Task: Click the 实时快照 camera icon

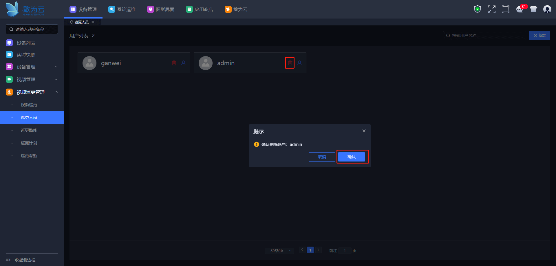Action: coord(9,54)
